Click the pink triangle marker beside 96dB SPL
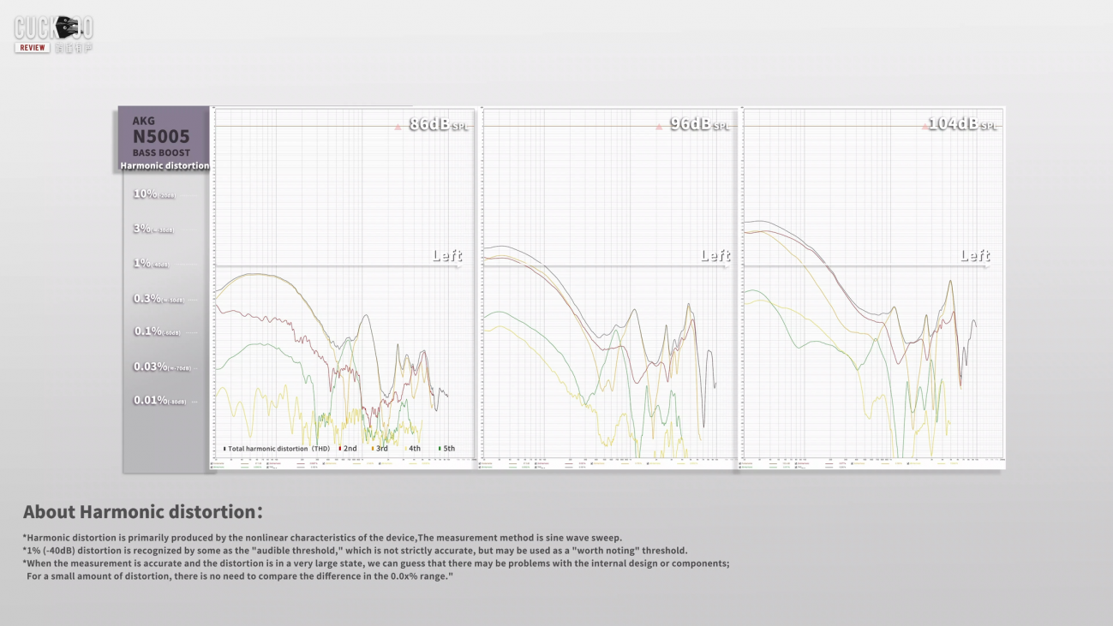1113x626 pixels. point(659,126)
